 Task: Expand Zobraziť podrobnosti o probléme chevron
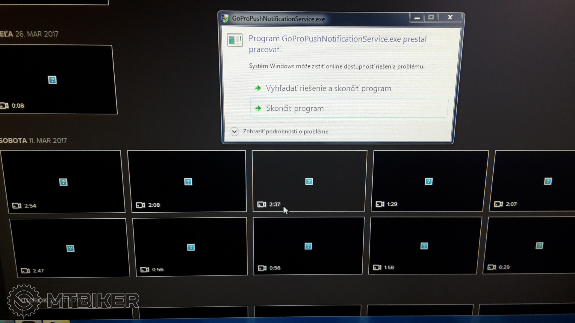(x=234, y=132)
